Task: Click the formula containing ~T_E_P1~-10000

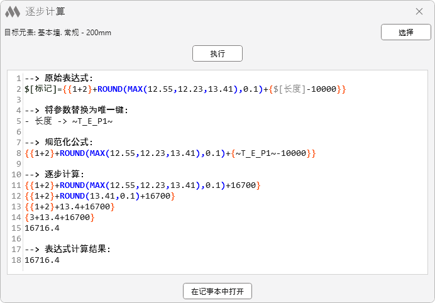Action: tap(170, 153)
